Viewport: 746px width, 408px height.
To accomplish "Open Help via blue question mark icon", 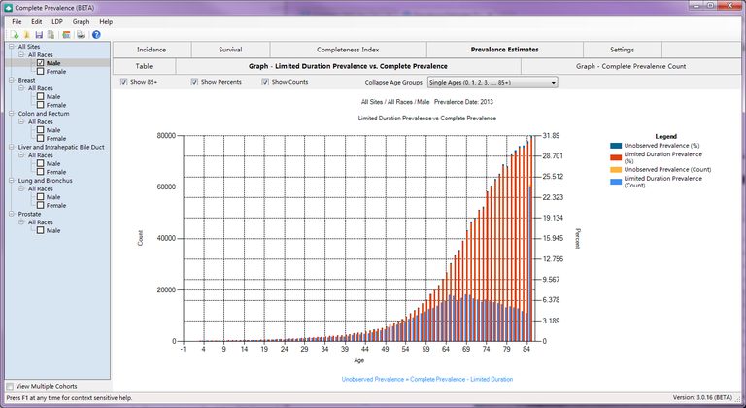I will 96,35.
